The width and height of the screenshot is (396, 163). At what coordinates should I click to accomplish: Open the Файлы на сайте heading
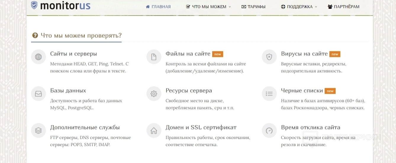(x=188, y=54)
